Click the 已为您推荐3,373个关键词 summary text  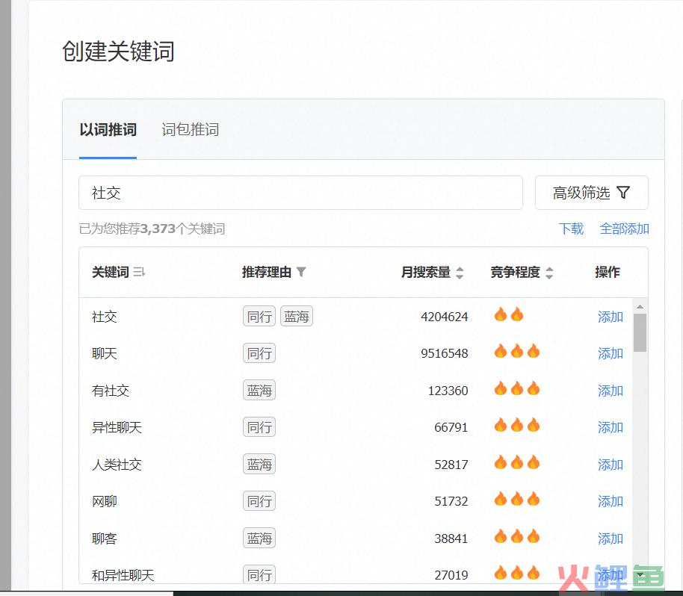152,229
